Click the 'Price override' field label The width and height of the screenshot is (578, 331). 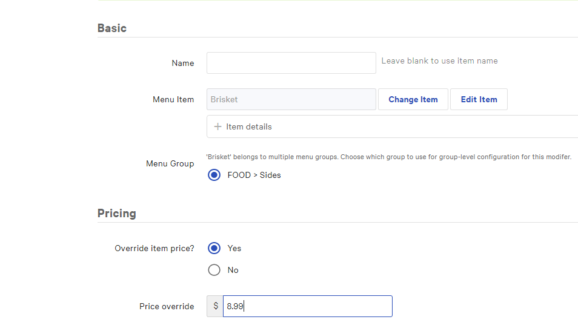click(167, 306)
